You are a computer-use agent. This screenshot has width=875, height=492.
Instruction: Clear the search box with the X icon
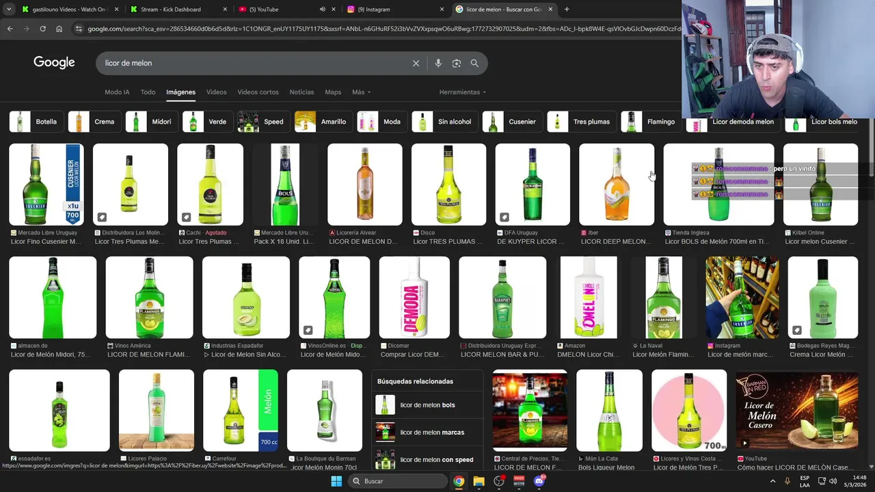[x=416, y=63]
